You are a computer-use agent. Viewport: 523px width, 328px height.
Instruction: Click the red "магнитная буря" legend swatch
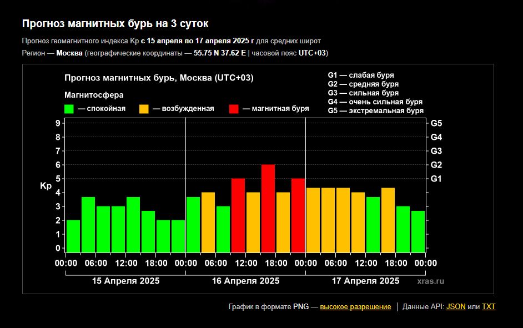(x=234, y=109)
